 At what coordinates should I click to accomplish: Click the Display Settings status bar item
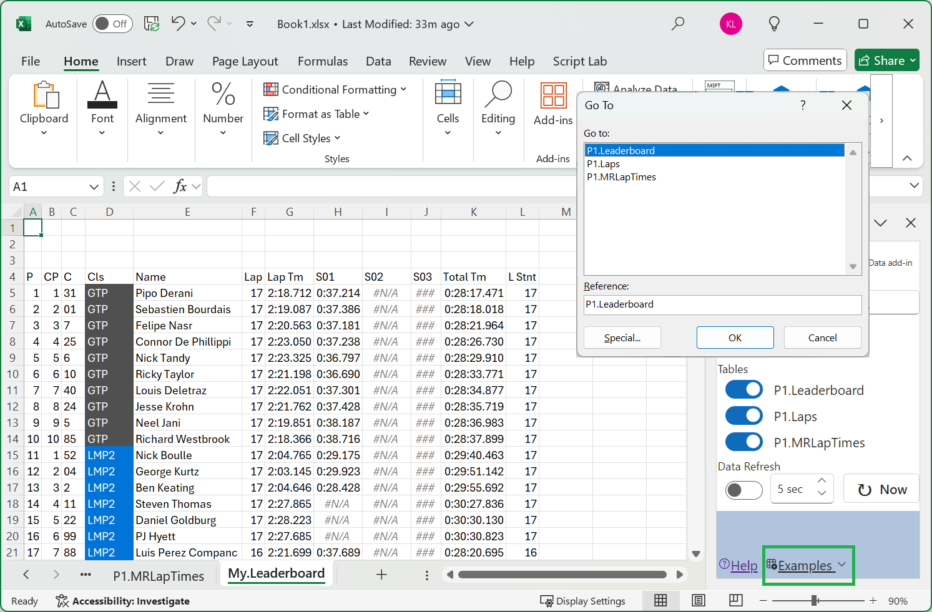pyautogui.click(x=582, y=601)
